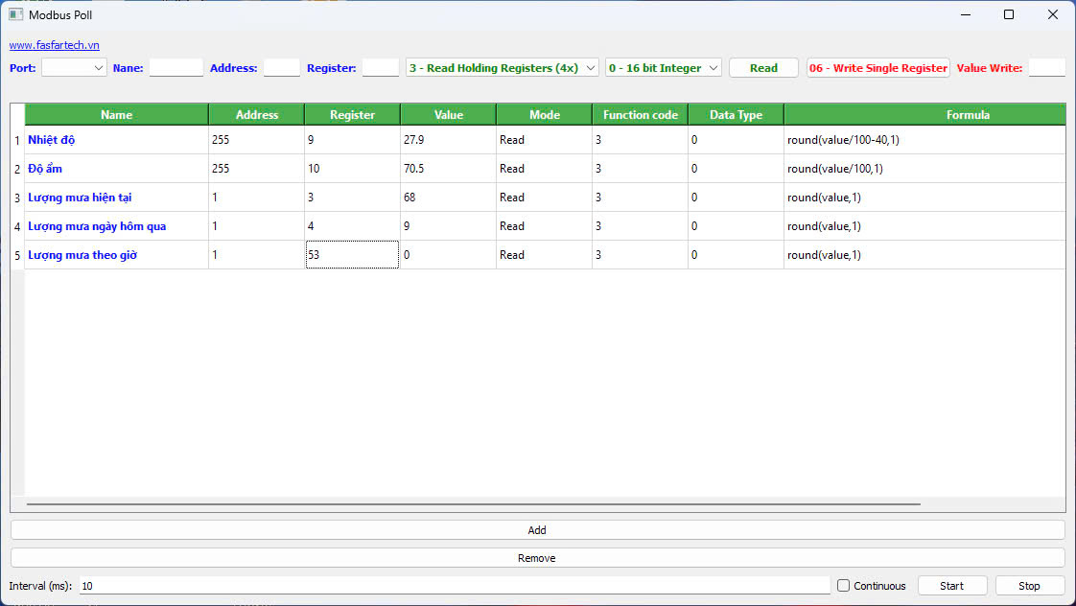The width and height of the screenshot is (1076, 606).
Task: Select row header number 3
Action: pyautogui.click(x=16, y=198)
